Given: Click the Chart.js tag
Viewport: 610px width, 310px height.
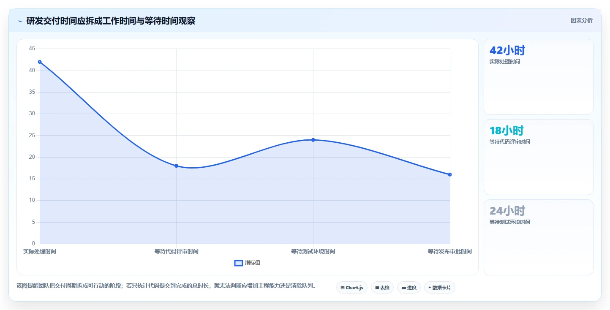Looking at the screenshot, I should (x=352, y=288).
